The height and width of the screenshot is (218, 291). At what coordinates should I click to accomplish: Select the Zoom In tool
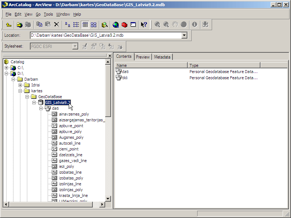[x=158, y=25]
